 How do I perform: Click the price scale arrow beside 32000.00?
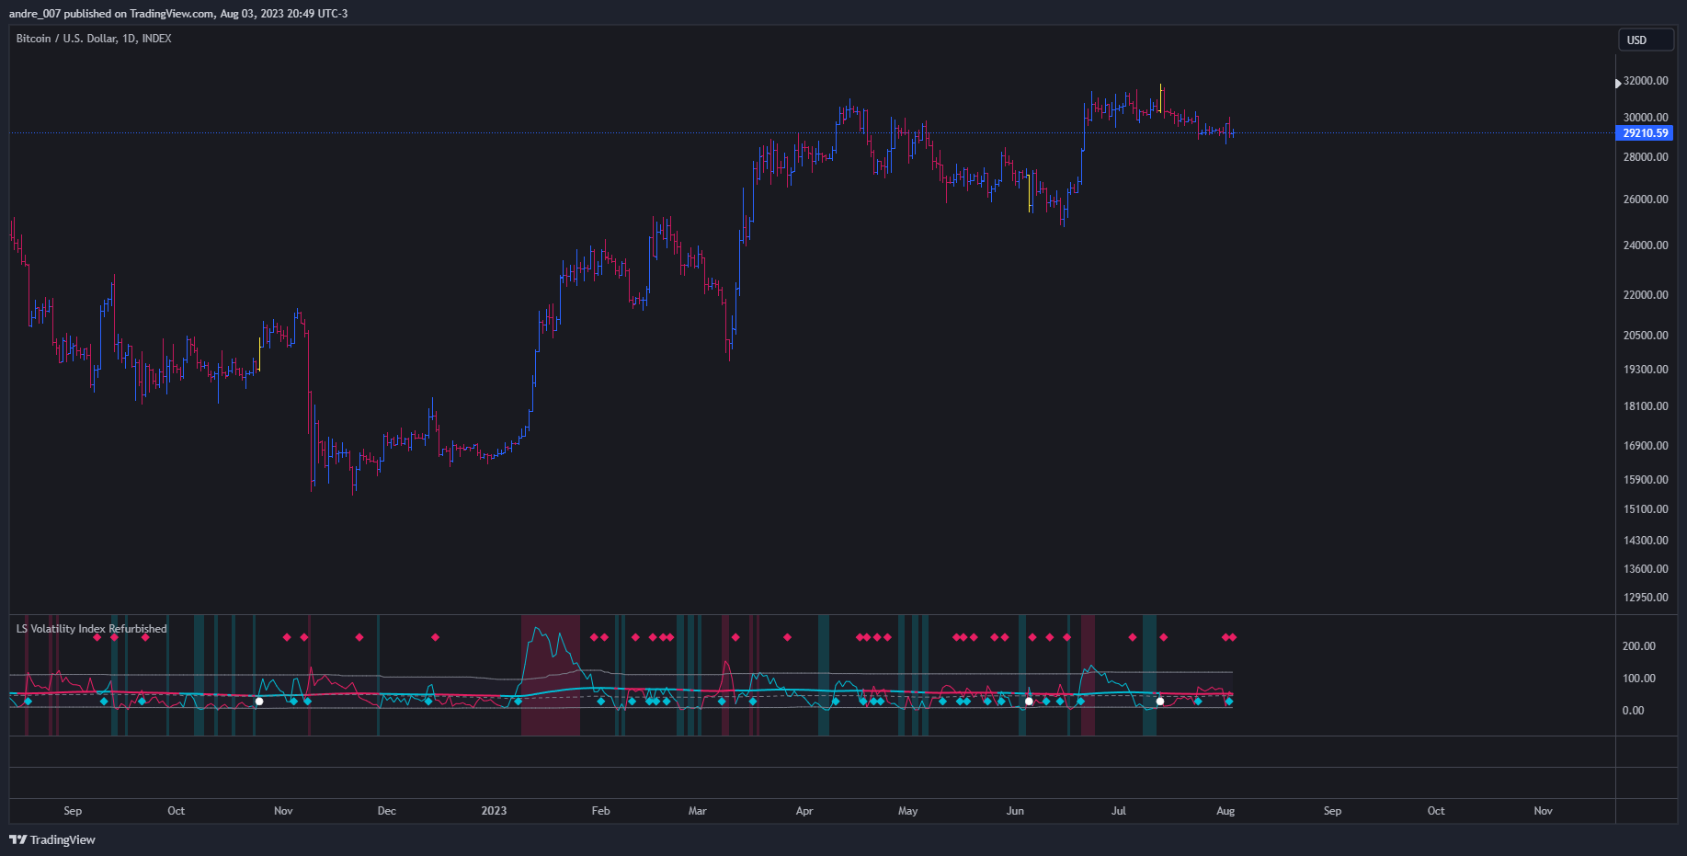(x=1618, y=84)
